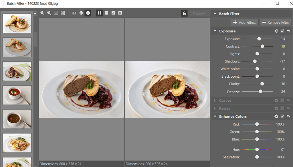Click Remove Filter button
The width and height of the screenshot is (293, 167).
275,22
